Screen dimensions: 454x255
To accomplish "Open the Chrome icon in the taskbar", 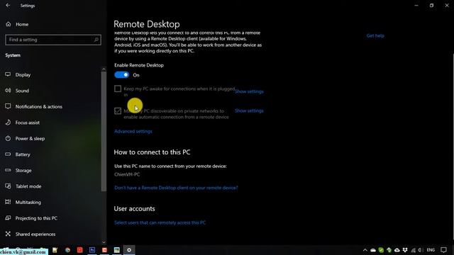I will (67, 250).
